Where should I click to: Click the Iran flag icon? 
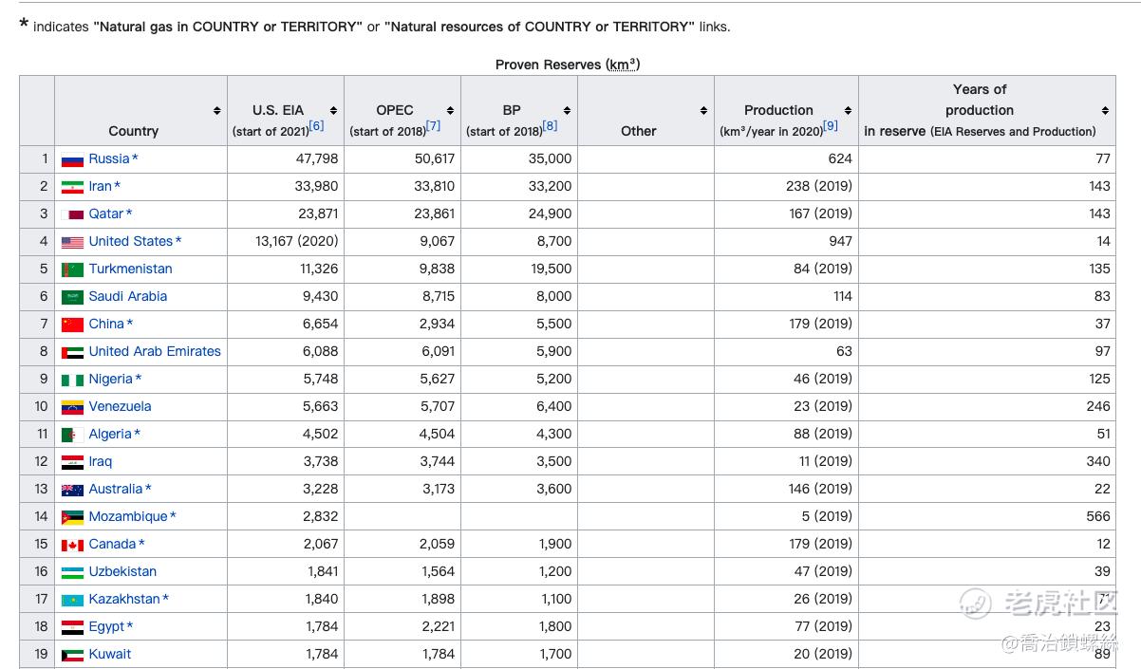pos(72,187)
